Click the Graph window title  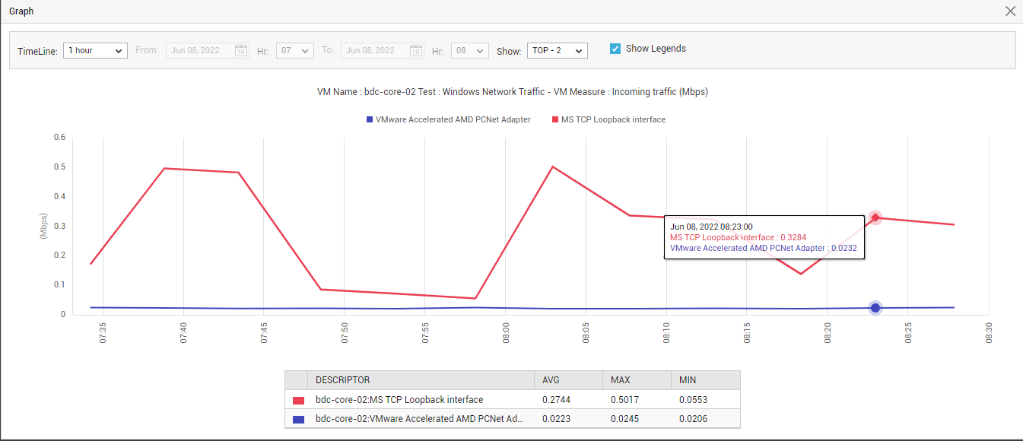pyautogui.click(x=21, y=11)
